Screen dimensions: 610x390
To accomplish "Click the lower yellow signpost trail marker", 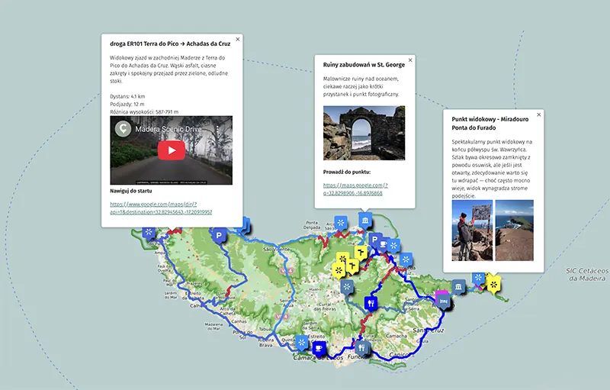I will click(352, 266).
